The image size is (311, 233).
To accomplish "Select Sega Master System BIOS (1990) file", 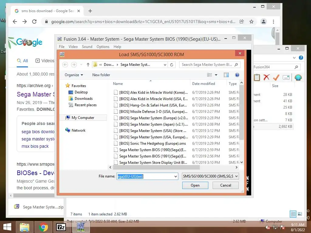I will pyautogui.click(x=151, y=150).
